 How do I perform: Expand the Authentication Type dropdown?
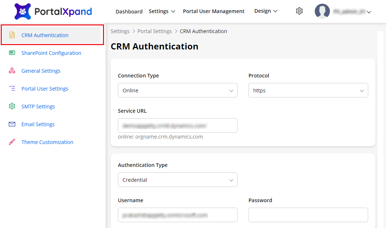tap(178, 180)
